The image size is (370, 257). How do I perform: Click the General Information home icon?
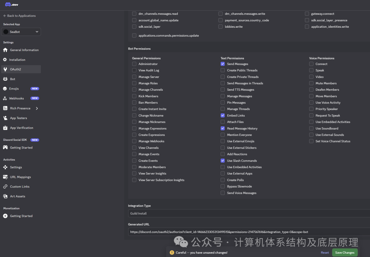tap(5, 50)
